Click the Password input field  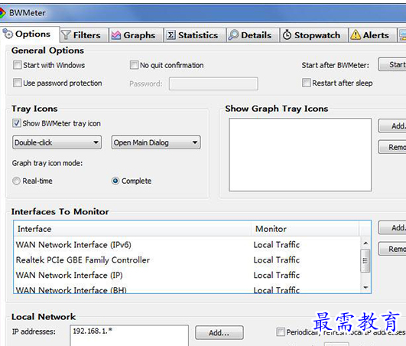point(213,83)
